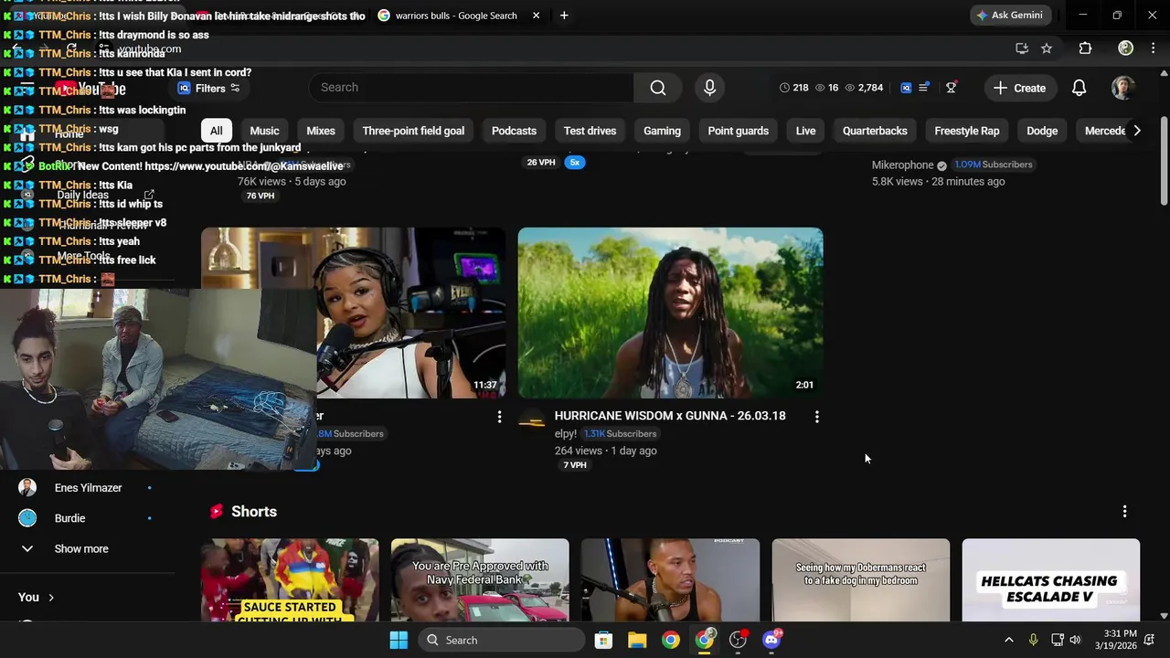1170x658 pixels.
Task: Select the Live category chip
Action: click(805, 131)
